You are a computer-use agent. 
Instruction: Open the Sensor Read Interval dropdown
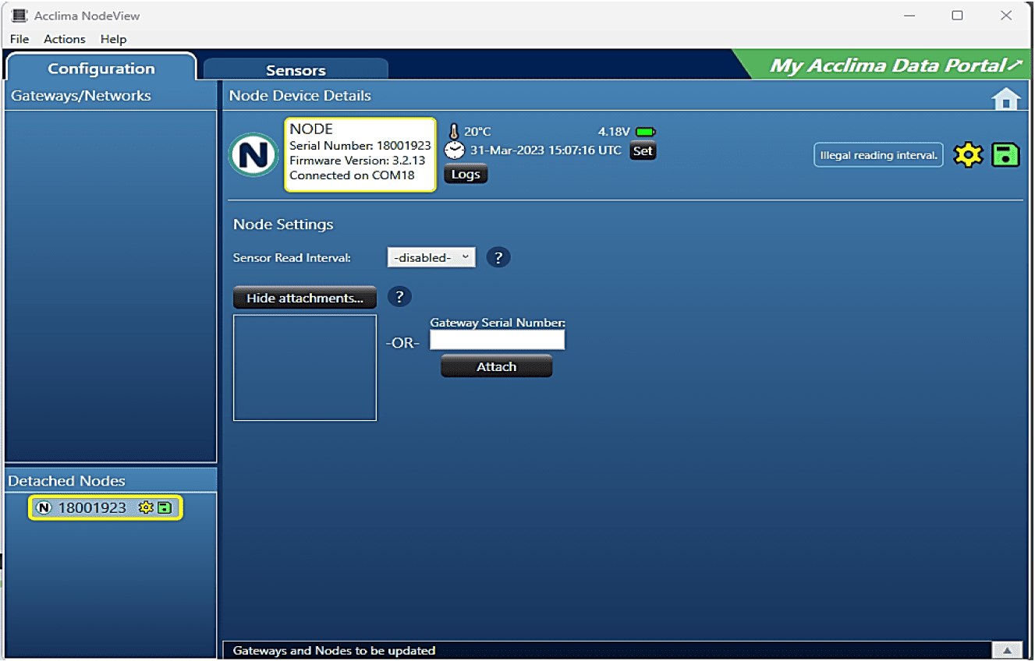point(431,256)
